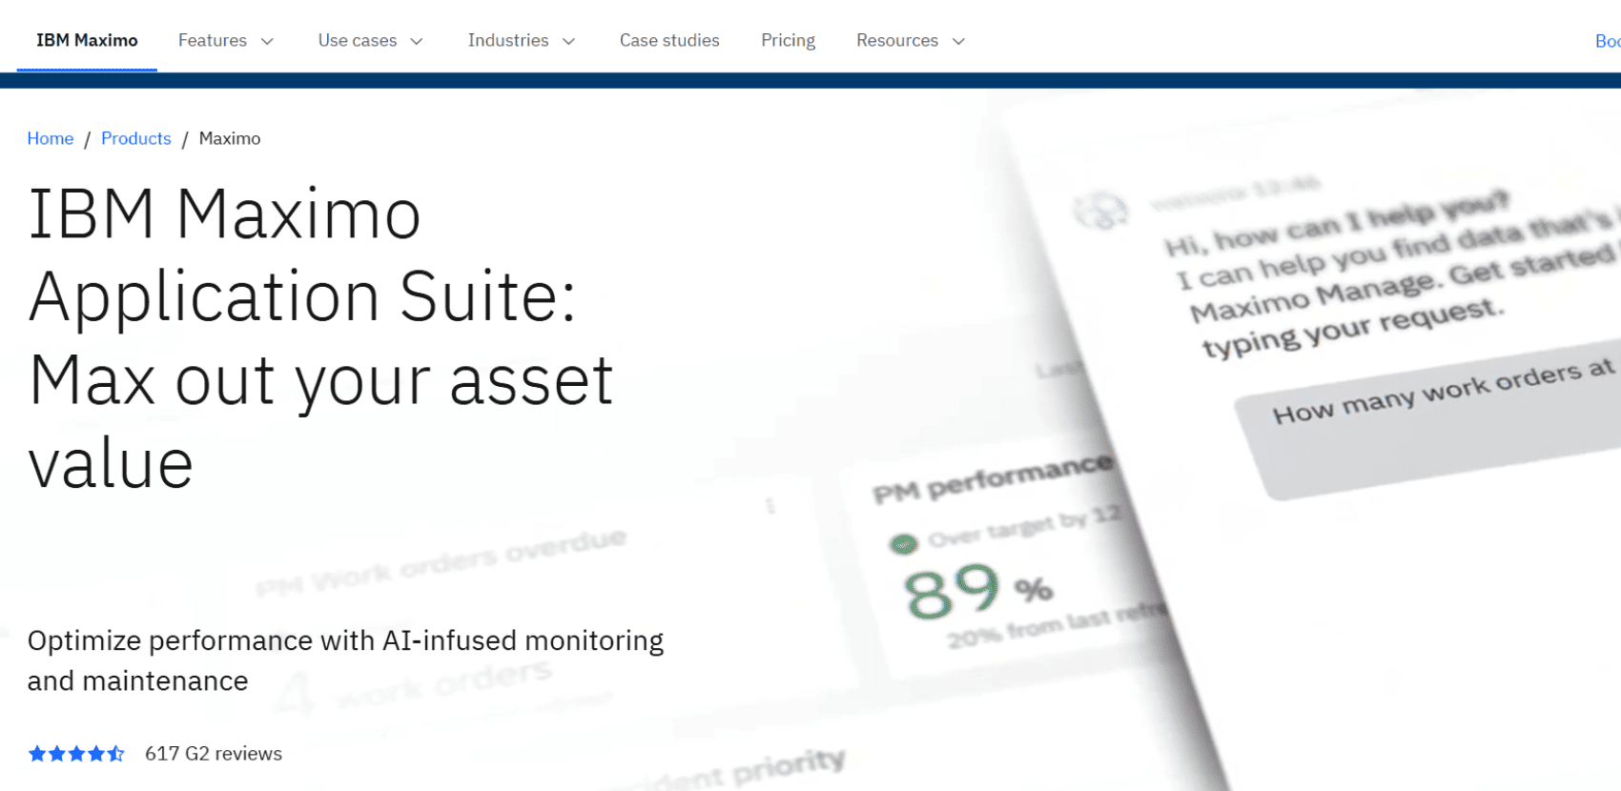
Task: Go to the Pricing page
Action: click(x=788, y=40)
